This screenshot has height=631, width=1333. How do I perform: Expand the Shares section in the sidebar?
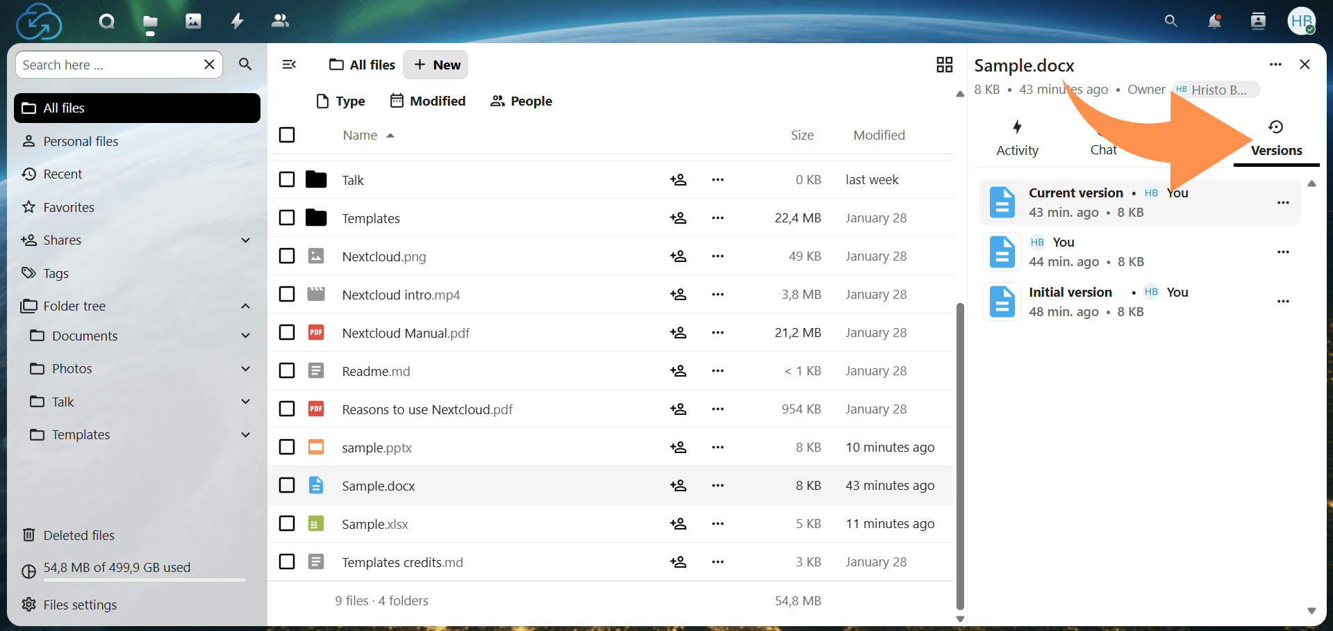[245, 240]
